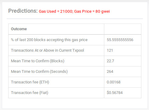Click 'Mean Time to Confirm (Seconds)' label
This screenshot has height=110, width=149.
pyautogui.click(x=39, y=72)
